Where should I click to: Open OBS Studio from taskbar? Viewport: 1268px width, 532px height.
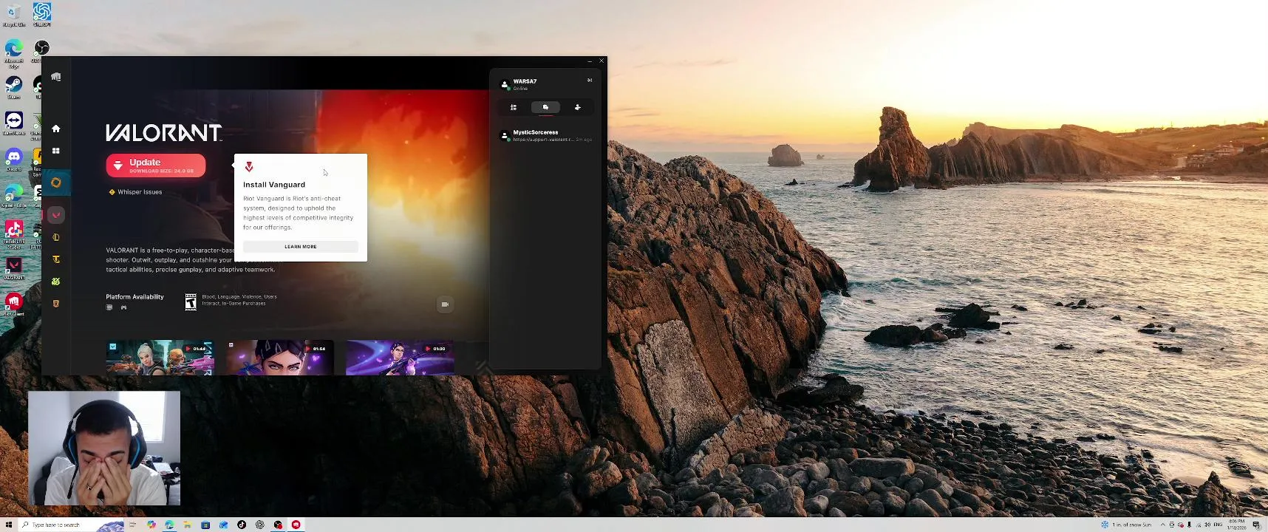tap(278, 525)
